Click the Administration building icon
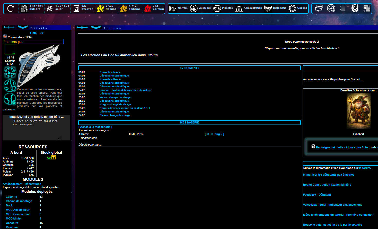 click(239, 8)
